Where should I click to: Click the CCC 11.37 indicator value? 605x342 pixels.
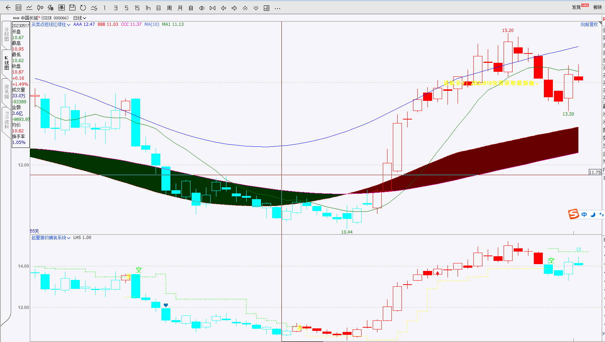point(131,24)
